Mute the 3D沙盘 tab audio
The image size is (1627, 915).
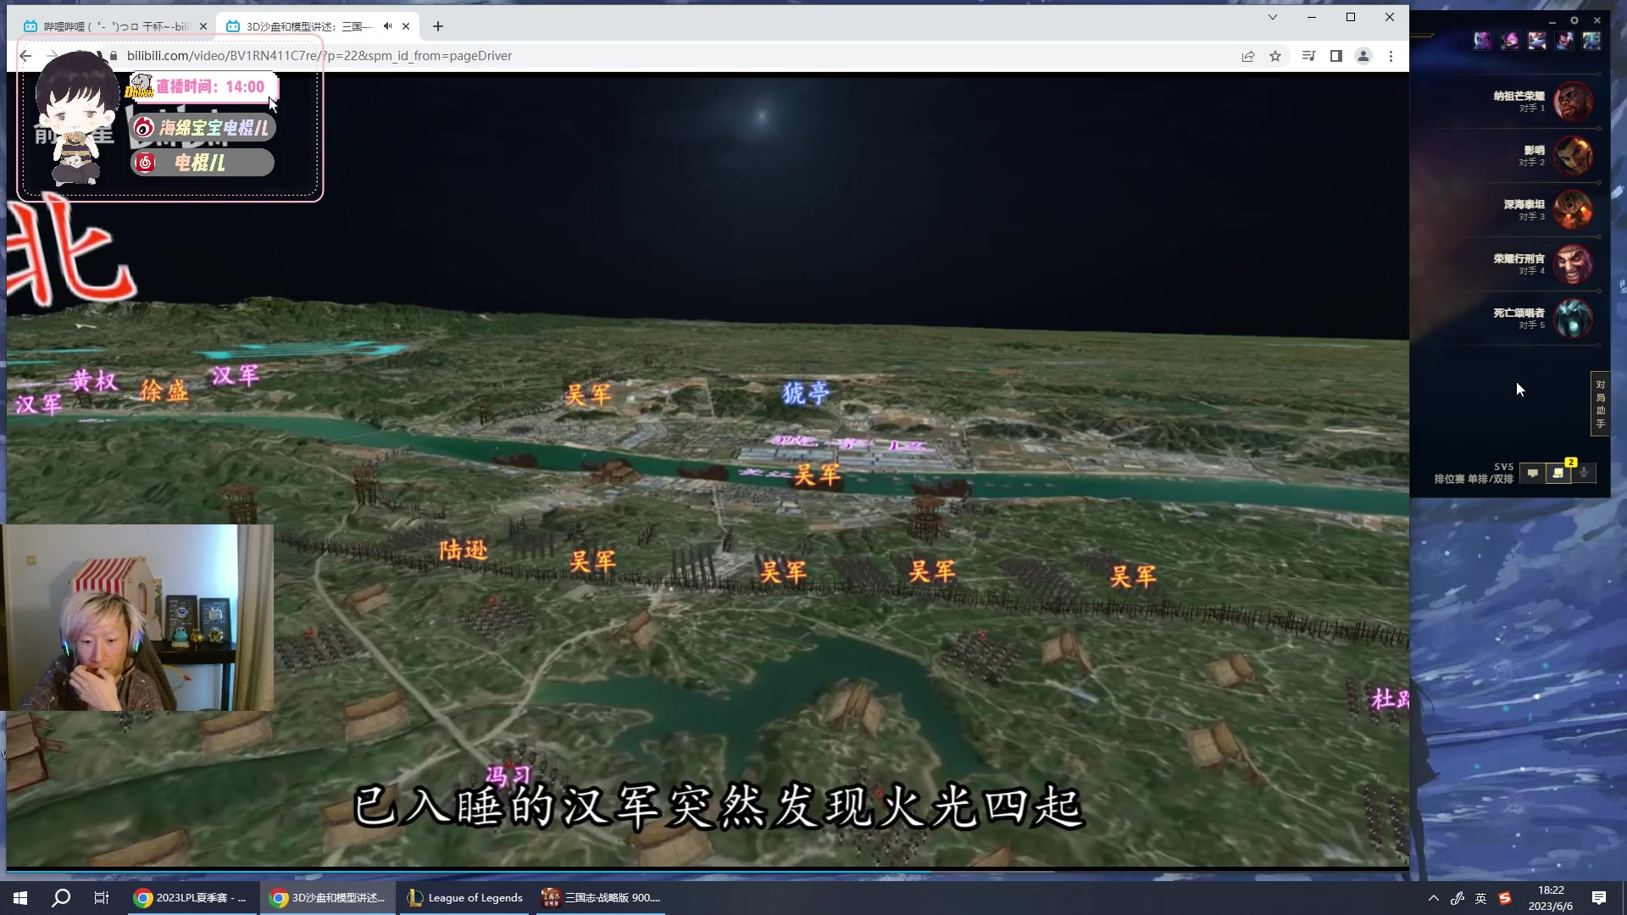pos(387,26)
